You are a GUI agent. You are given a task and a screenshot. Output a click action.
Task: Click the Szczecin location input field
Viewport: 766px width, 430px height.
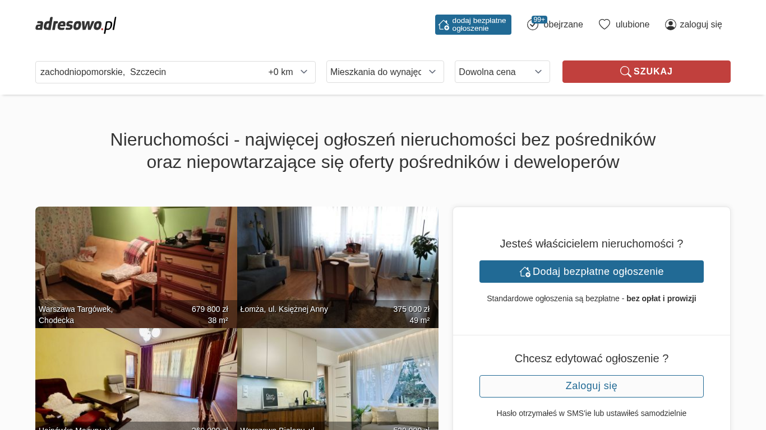coord(150,72)
